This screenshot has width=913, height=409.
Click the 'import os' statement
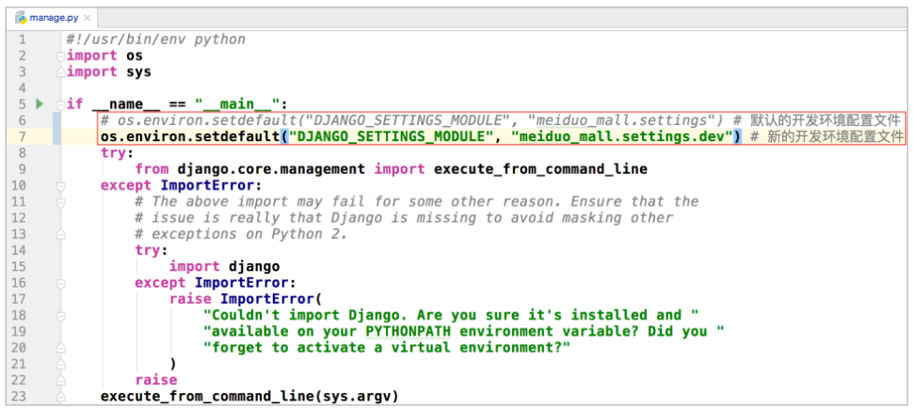tap(104, 55)
